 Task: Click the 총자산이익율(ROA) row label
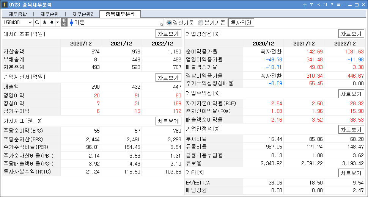coord(208,111)
